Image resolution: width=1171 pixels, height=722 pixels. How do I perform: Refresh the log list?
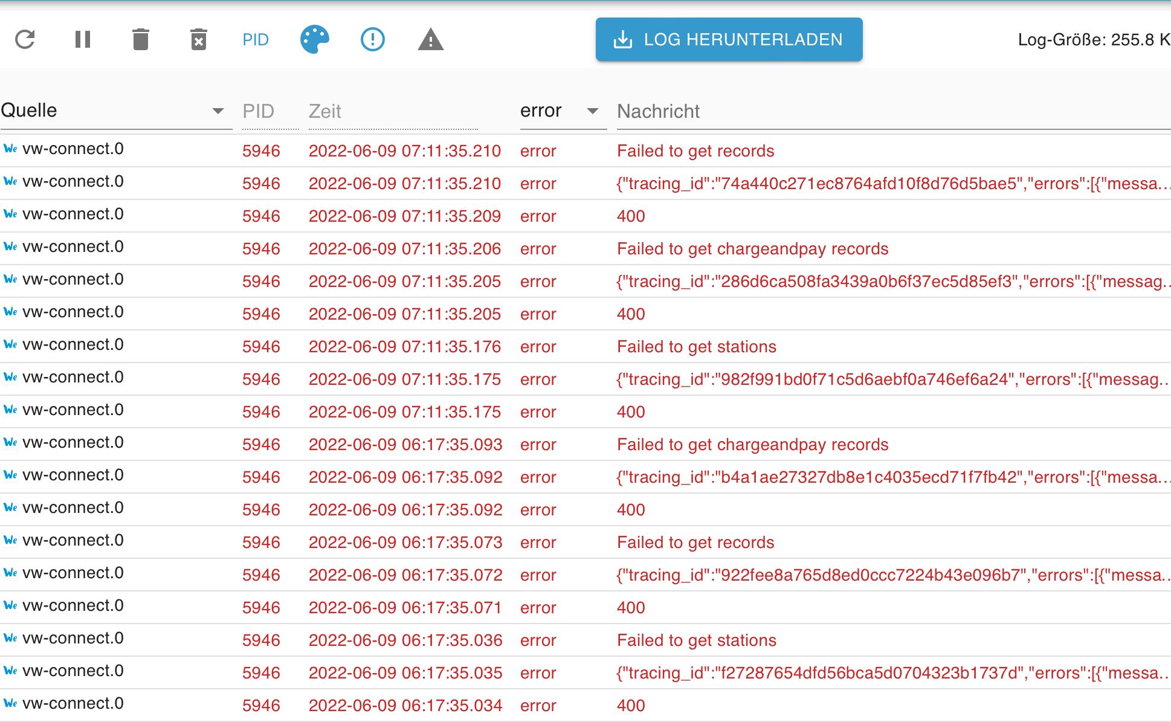pos(25,39)
